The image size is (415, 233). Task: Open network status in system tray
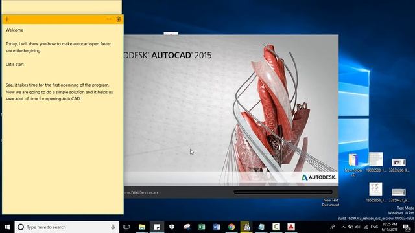pyautogui.click(x=366, y=227)
